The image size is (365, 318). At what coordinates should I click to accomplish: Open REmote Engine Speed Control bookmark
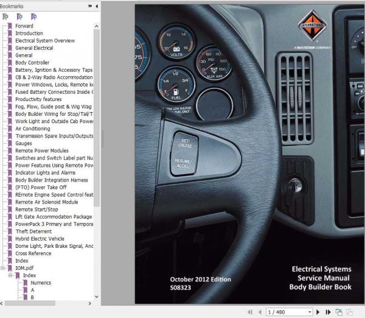coord(54,195)
